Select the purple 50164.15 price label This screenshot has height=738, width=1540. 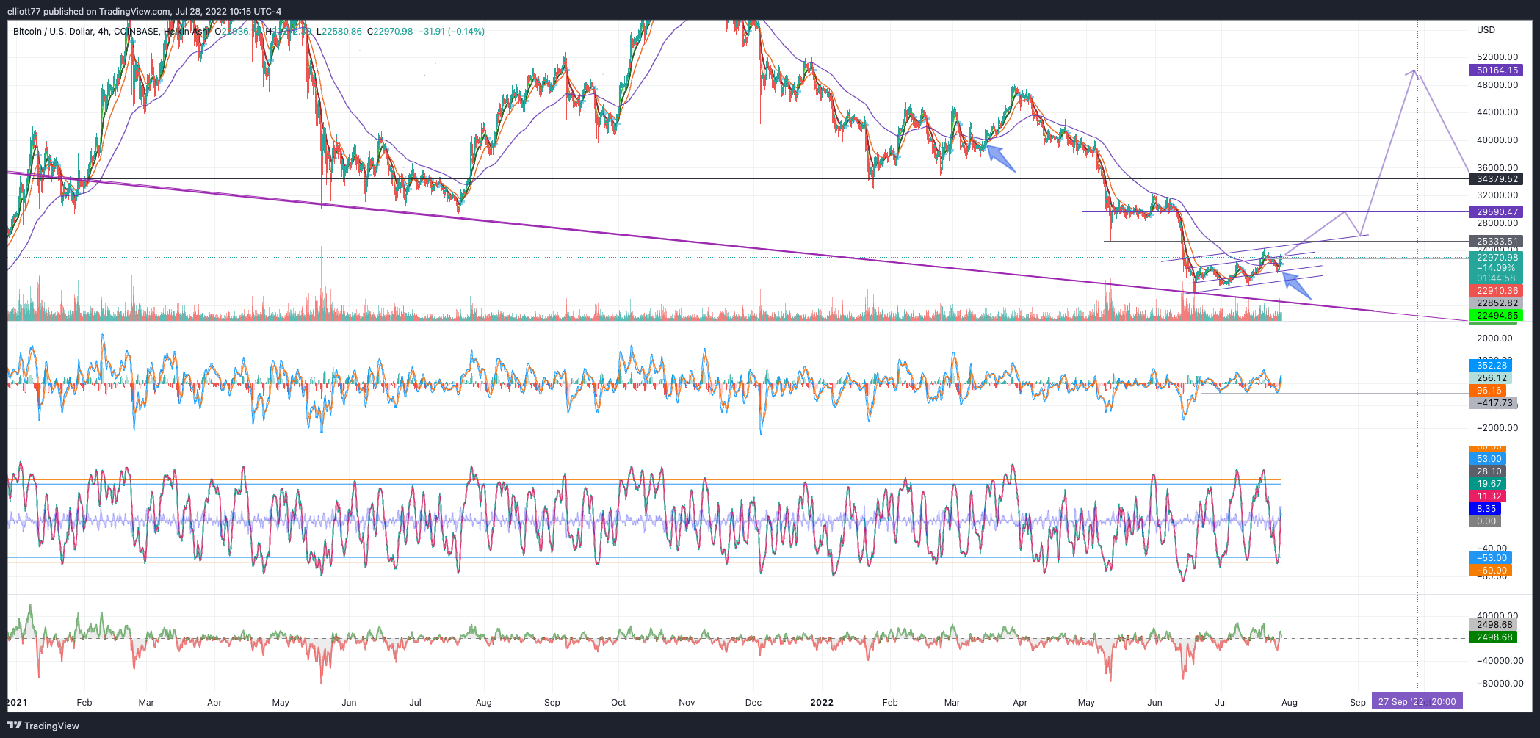1496,70
